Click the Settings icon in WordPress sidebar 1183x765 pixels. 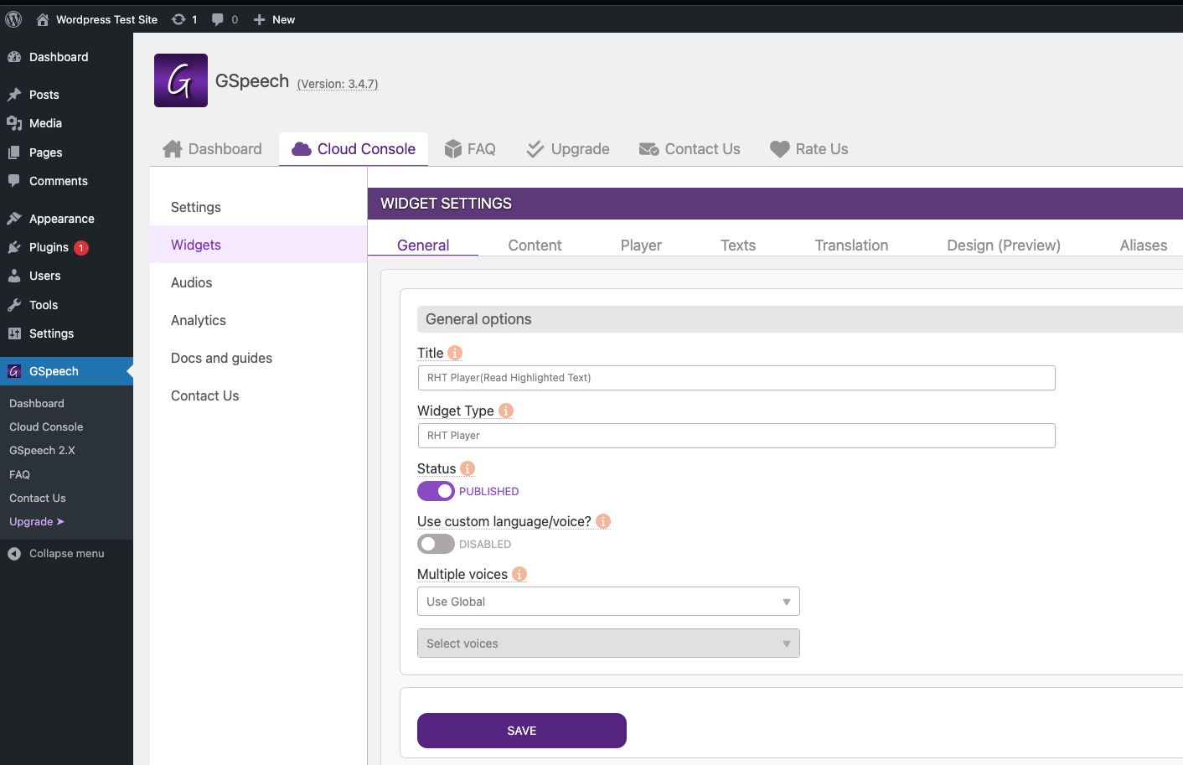(x=14, y=333)
